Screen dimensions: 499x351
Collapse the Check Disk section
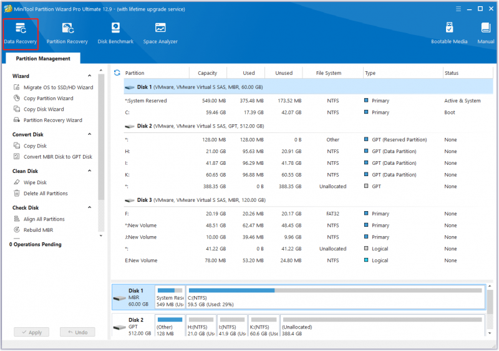point(90,207)
